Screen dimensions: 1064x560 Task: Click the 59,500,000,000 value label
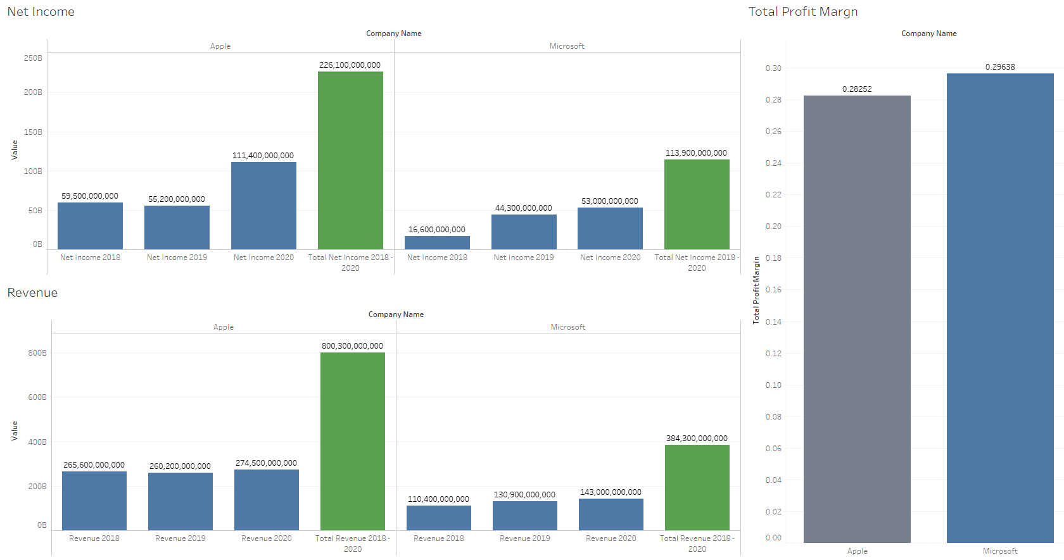click(90, 196)
